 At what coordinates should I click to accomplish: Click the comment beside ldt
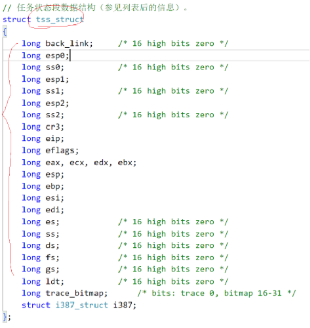click(x=173, y=282)
